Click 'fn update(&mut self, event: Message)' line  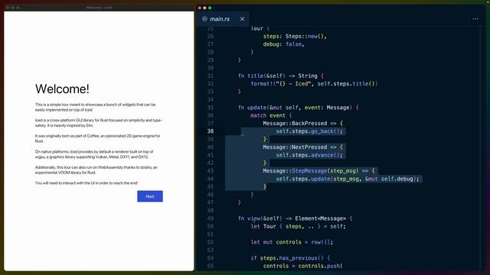click(299, 108)
